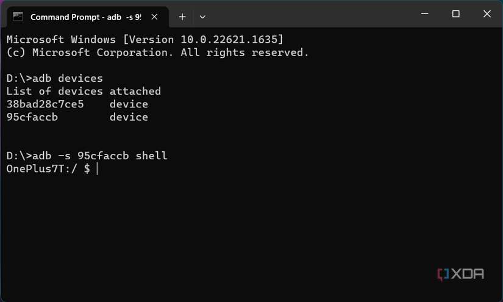Expand the new tab profile dropdown

[x=202, y=16]
